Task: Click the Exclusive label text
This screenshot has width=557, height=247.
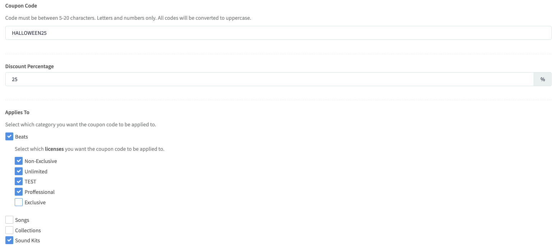Action: [35, 202]
